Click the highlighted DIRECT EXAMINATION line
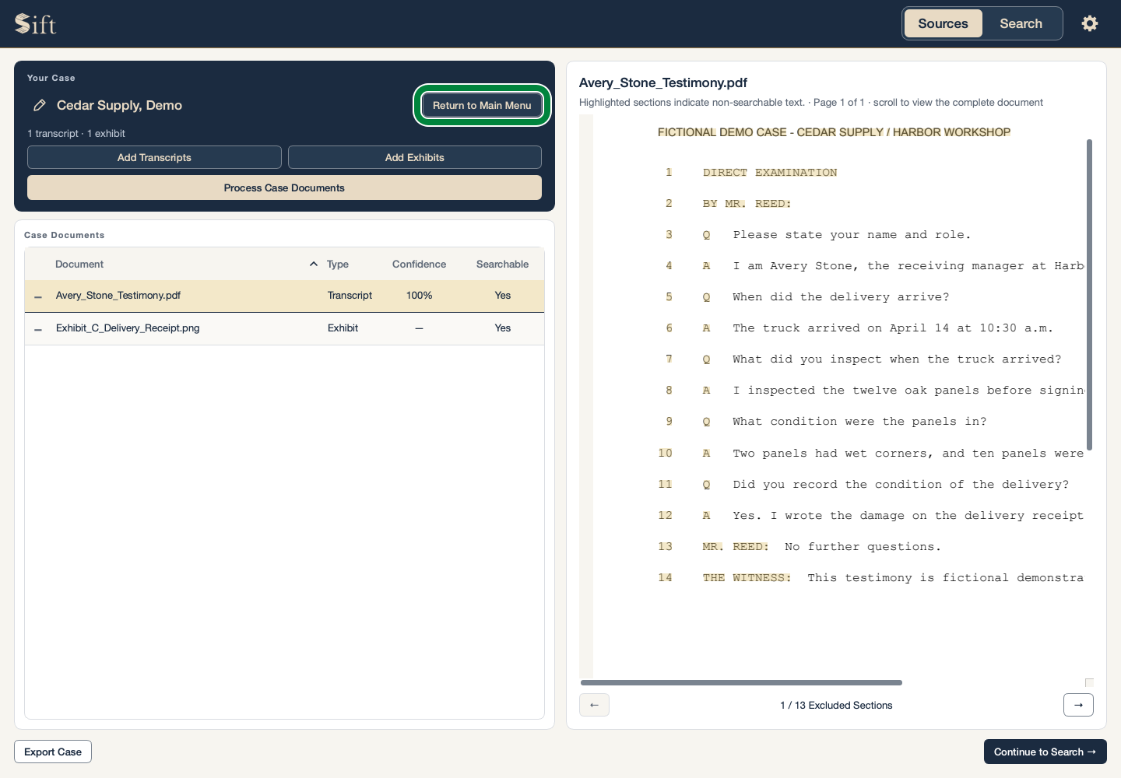The width and height of the screenshot is (1121, 778). point(770,173)
